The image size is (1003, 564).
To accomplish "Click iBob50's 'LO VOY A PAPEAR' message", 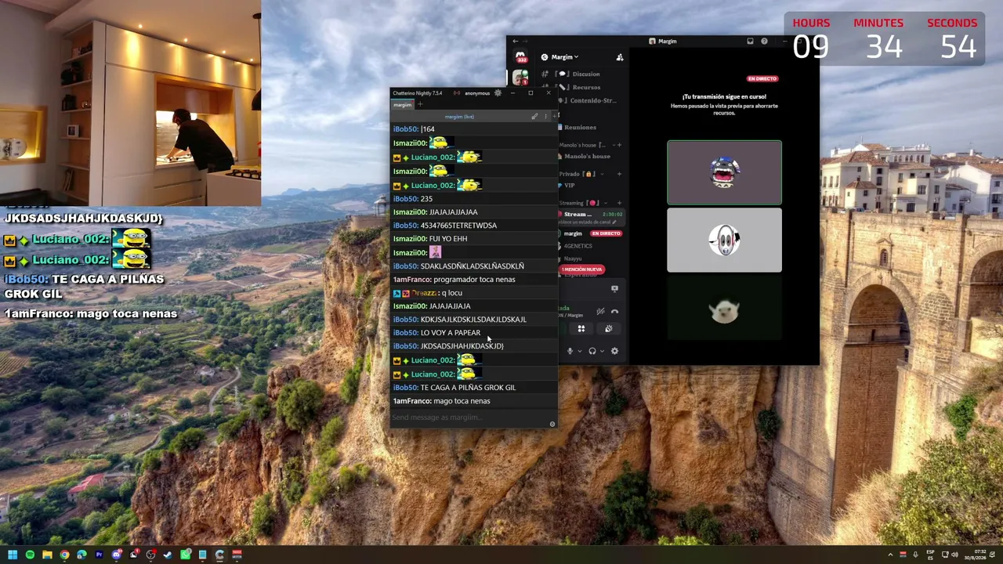I will [451, 333].
